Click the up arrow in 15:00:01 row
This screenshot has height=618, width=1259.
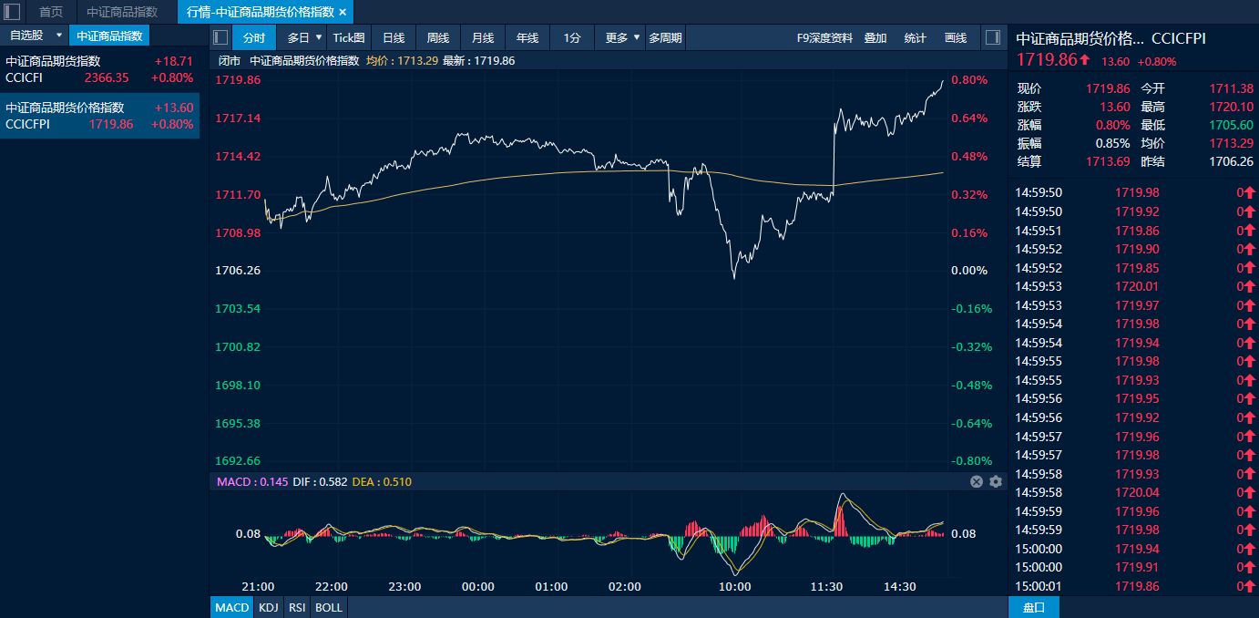click(1249, 586)
